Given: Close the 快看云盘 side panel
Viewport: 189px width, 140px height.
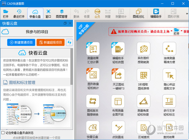Looking at the screenshot, I should (70, 23).
